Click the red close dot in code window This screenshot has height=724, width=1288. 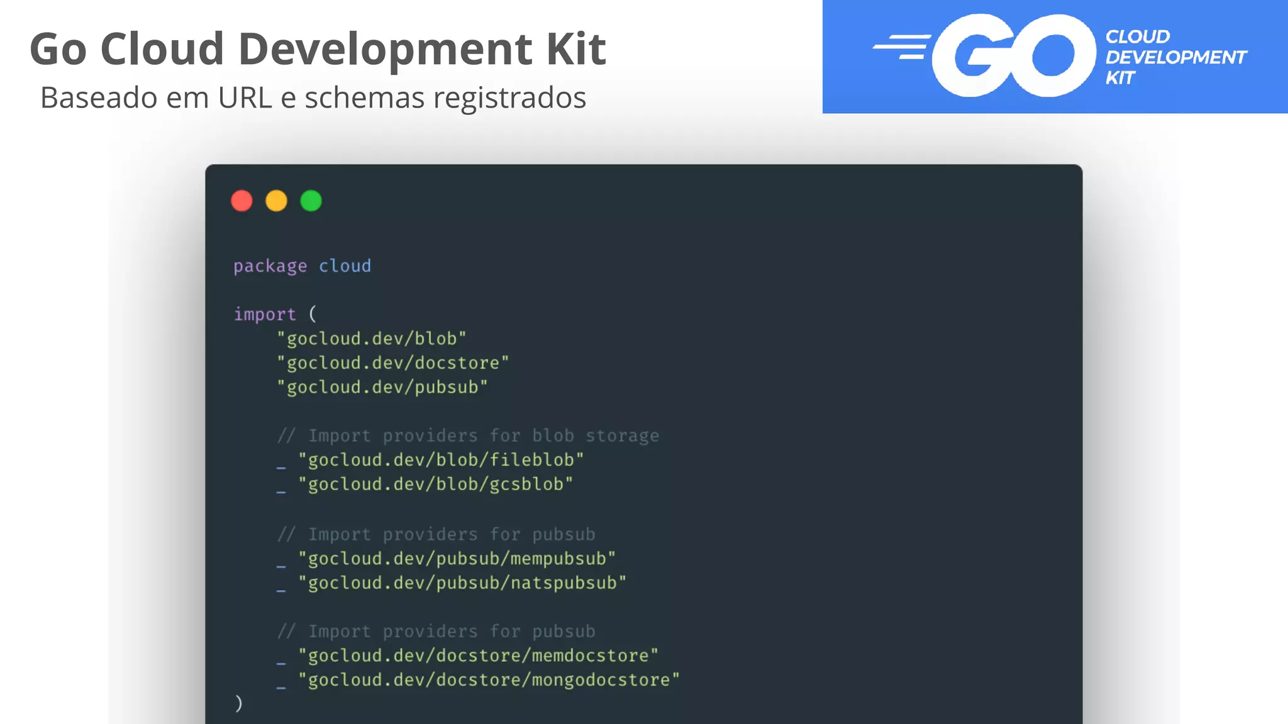tap(241, 201)
